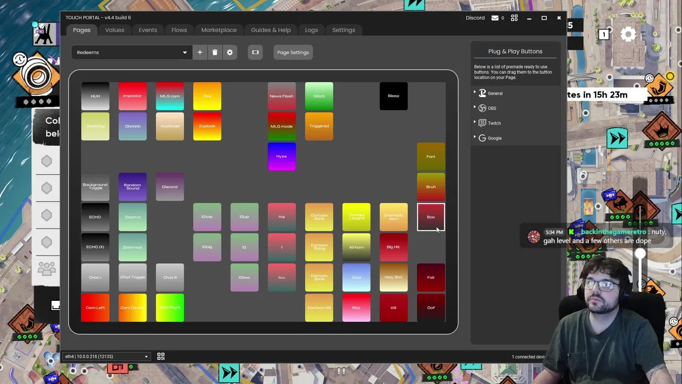
Task: Select the Fart tile
Action: [x=431, y=156]
